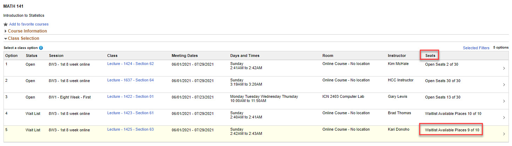Click the chevron arrow for option 1 row
Screen dimensions: 512x146
click(504, 68)
